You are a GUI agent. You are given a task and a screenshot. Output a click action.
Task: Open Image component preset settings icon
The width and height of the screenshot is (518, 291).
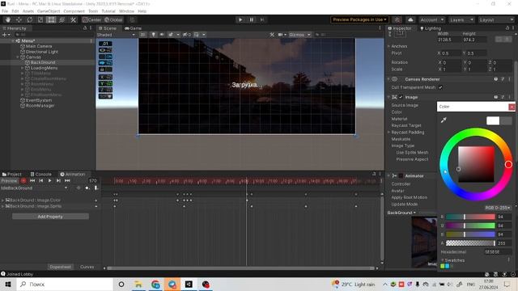point(503,97)
